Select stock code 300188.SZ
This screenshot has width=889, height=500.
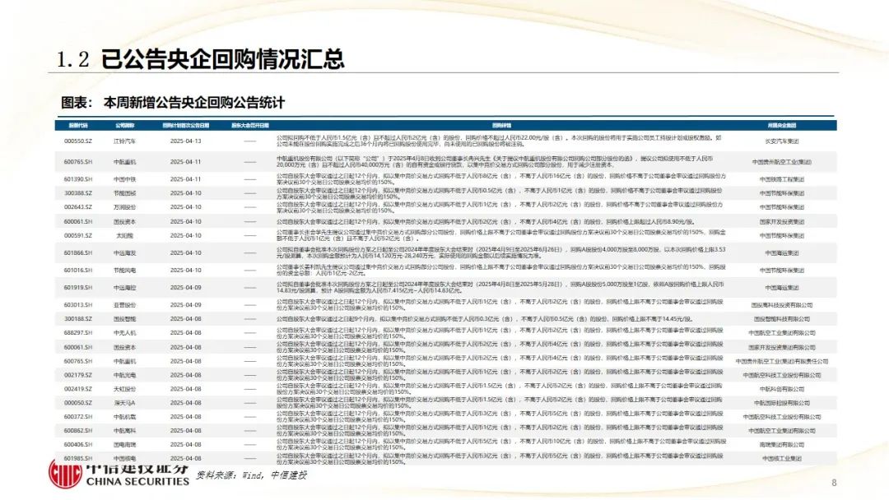click(x=77, y=319)
